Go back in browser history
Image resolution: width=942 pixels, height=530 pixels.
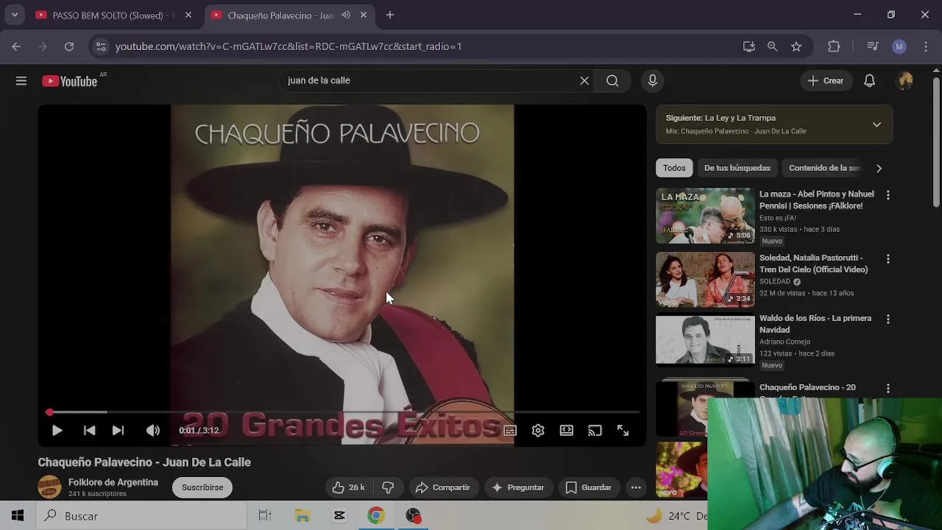[16, 46]
